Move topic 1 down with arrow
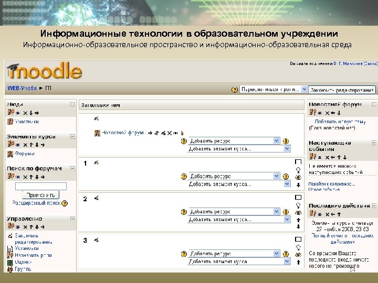This screenshot has width=378, height=283. click(x=298, y=185)
